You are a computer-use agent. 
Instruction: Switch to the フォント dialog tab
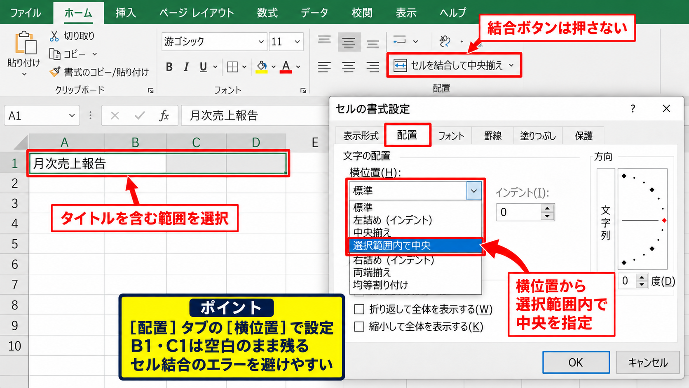pyautogui.click(x=451, y=136)
